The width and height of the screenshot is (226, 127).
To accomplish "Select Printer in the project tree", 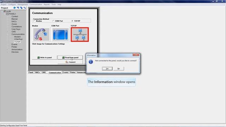I will tap(14, 47).
